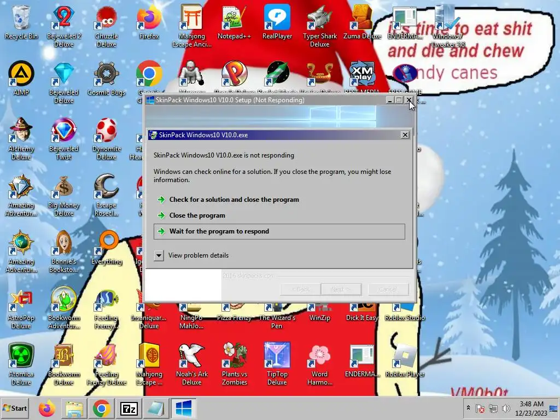Image resolution: width=560 pixels, height=420 pixels.
Task: Open network tray icon
Action: [x=493, y=409]
